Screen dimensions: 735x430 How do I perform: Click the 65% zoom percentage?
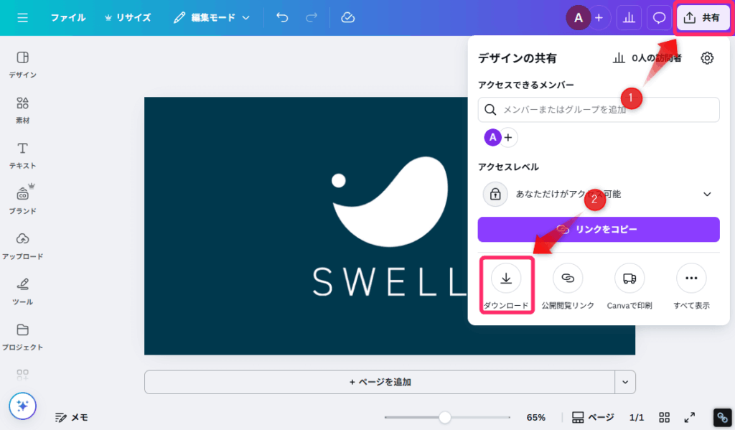tap(535, 417)
